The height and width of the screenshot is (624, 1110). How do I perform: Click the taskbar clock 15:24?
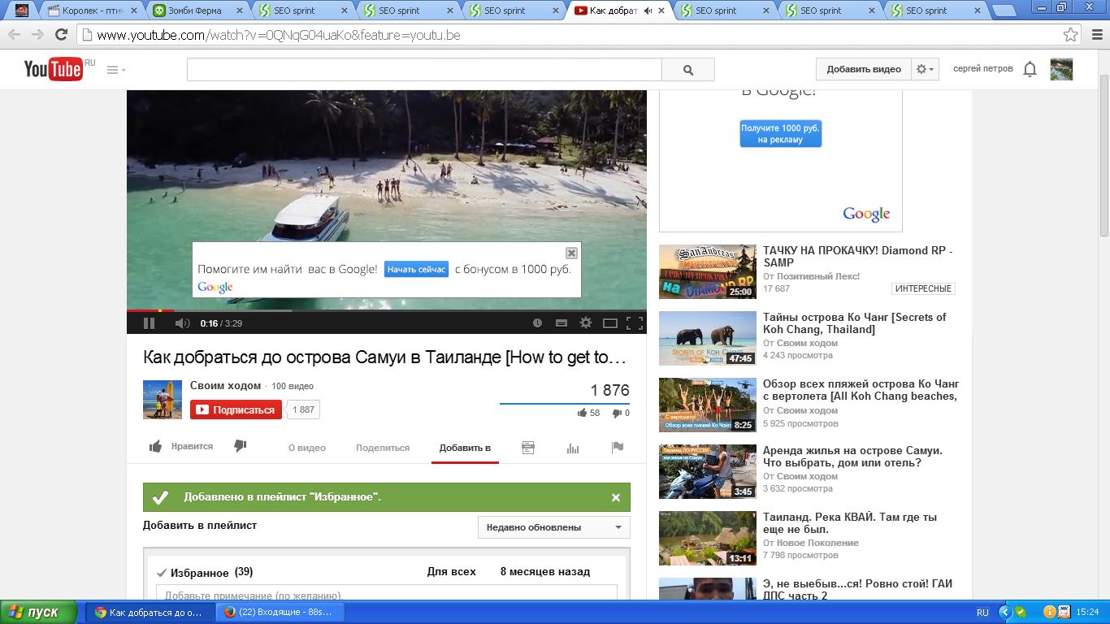click(1087, 613)
